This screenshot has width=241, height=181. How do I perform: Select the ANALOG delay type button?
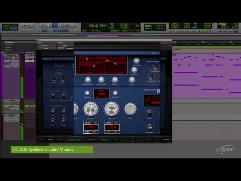pos(59,140)
